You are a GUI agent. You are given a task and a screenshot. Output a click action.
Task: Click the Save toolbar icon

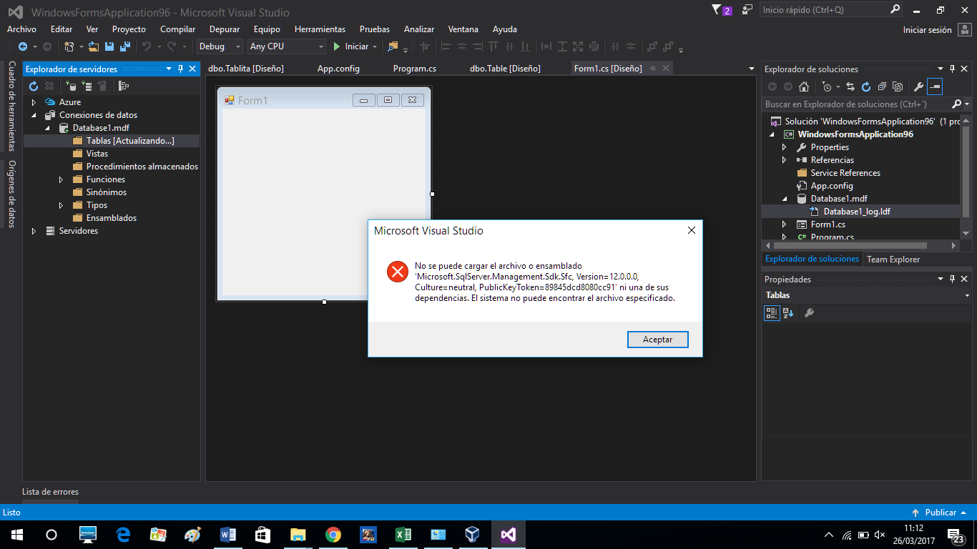pos(109,46)
